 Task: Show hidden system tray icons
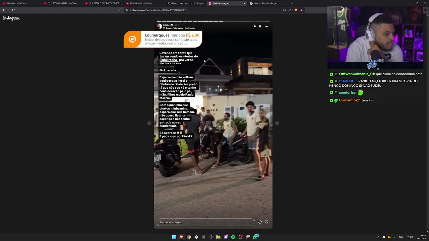coord(378,237)
